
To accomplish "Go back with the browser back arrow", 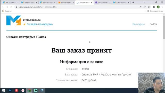I will pyautogui.click(x=3, y=7).
